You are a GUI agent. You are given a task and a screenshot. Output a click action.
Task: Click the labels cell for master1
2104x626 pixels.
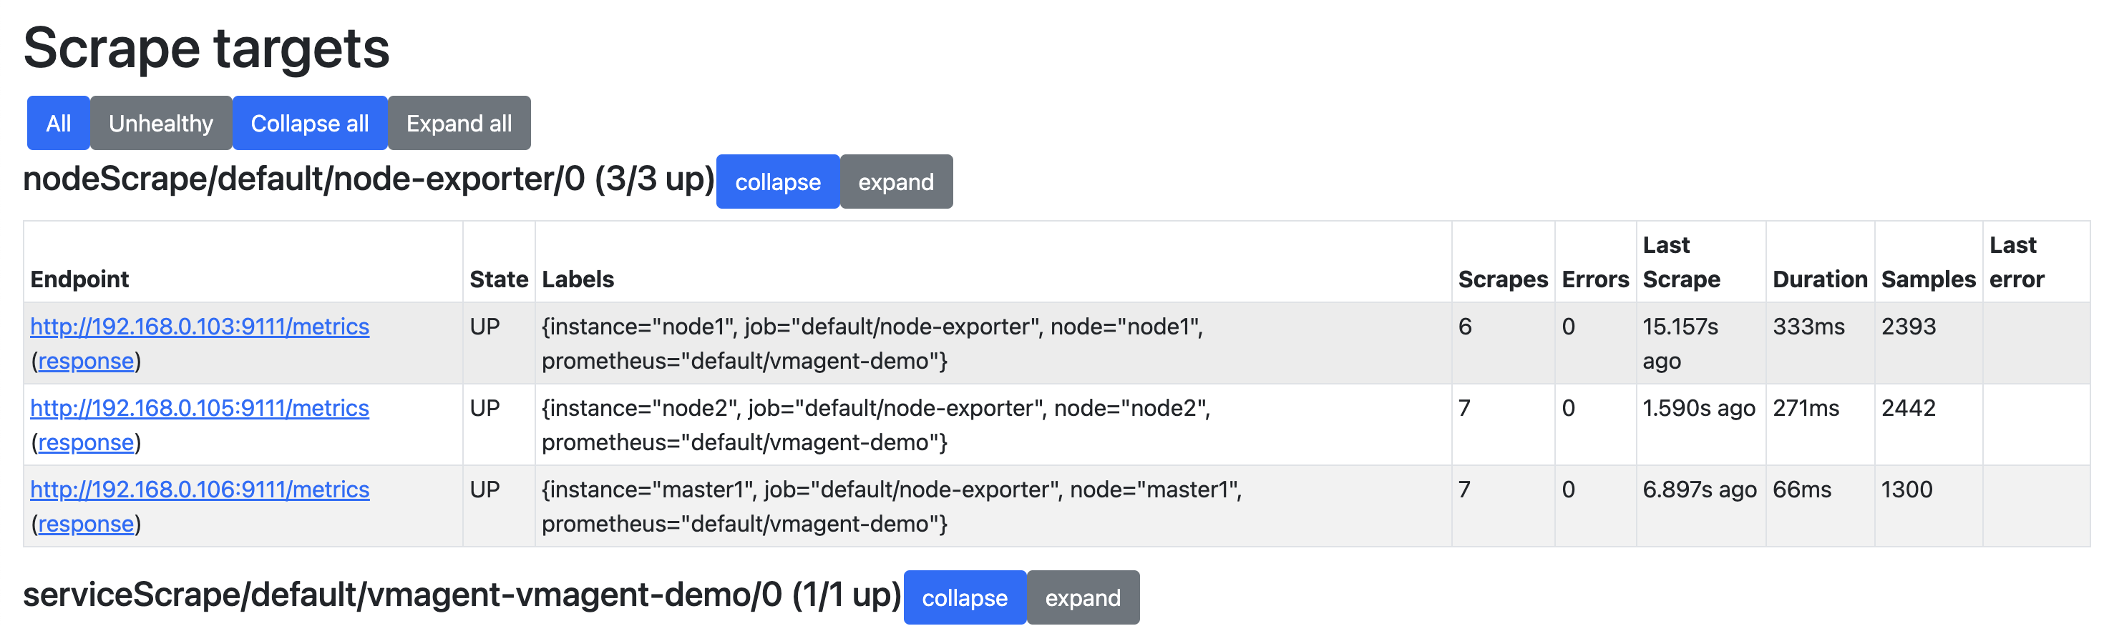click(x=993, y=506)
